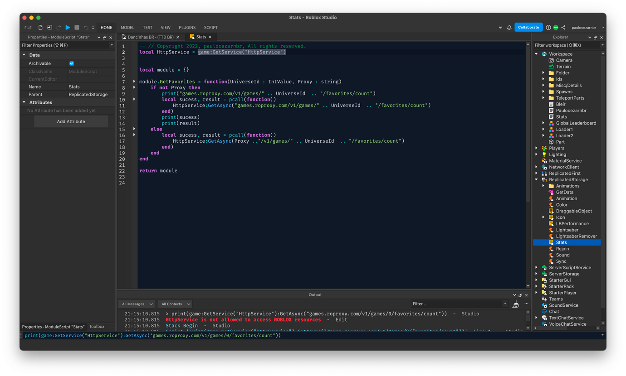
Task: Click the Stop button in the toolbar
Action: (x=77, y=27)
